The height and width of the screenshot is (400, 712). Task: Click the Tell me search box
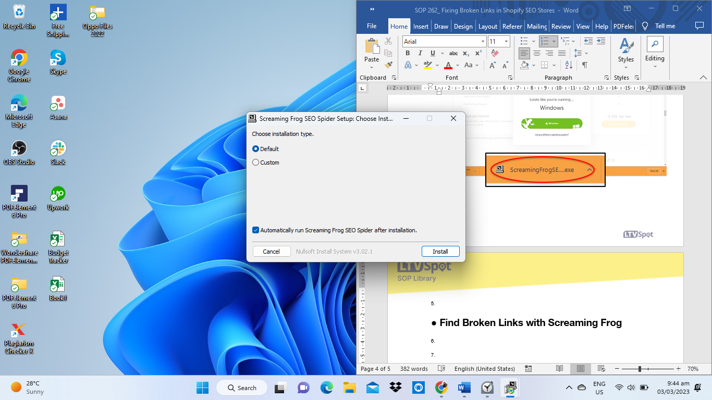coord(665,26)
